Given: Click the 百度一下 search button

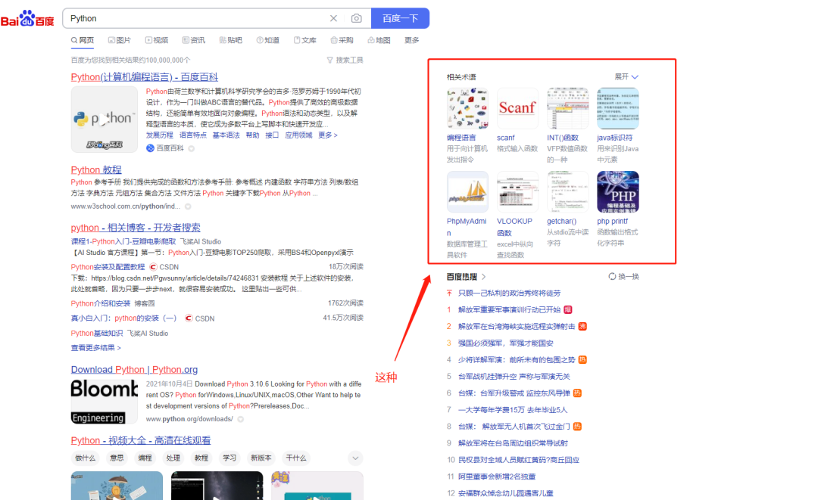Looking at the screenshot, I should pyautogui.click(x=400, y=18).
